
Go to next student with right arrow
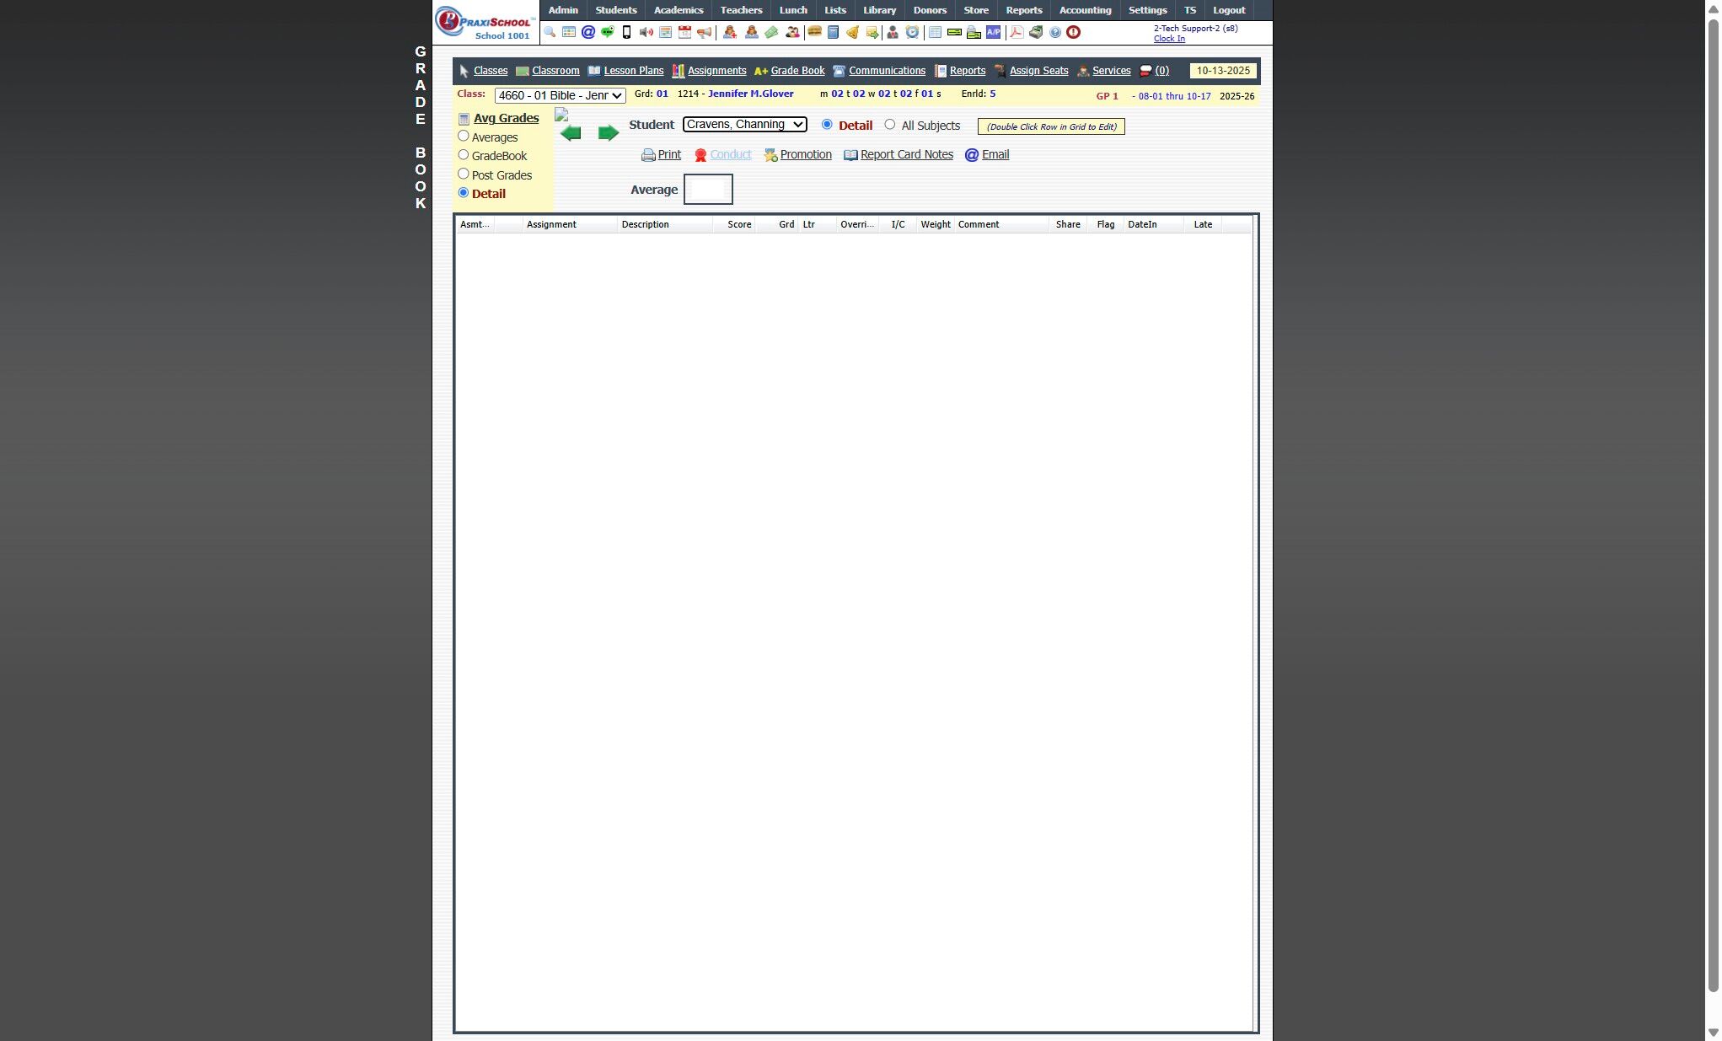(x=608, y=133)
